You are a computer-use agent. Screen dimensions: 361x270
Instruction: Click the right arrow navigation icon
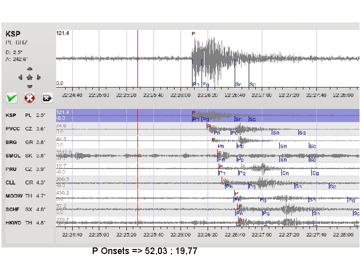tap(39, 77)
